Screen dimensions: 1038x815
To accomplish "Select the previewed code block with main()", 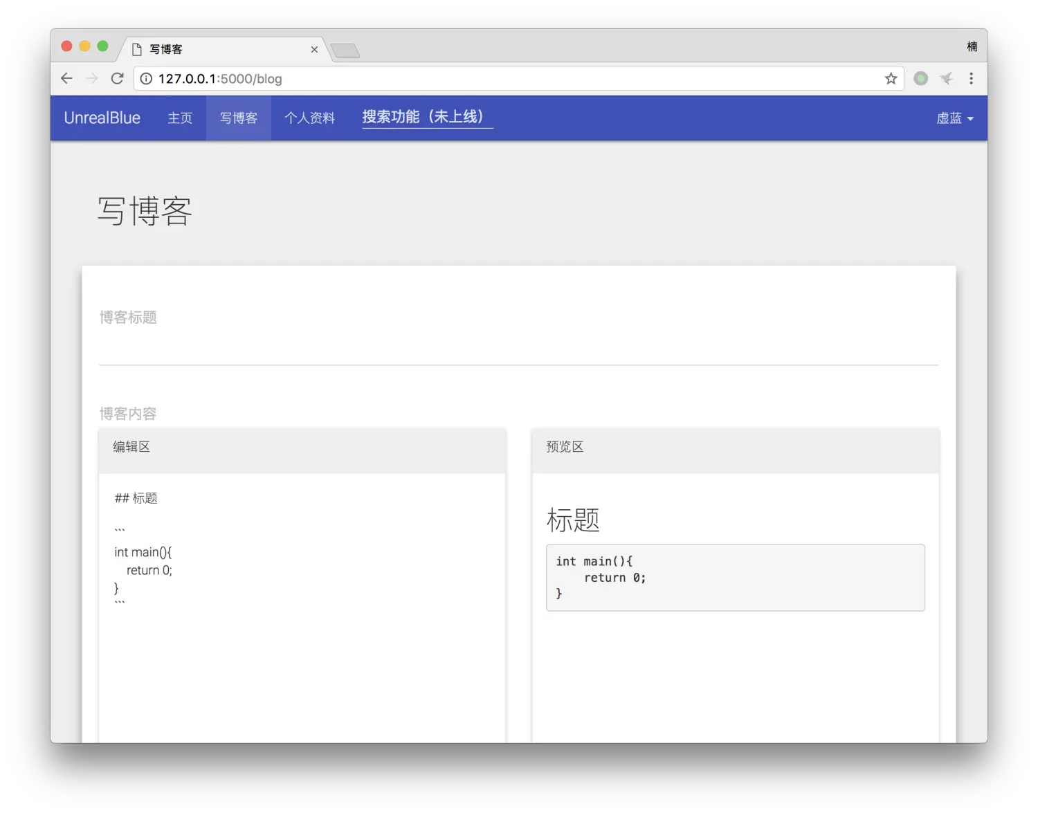I will click(736, 578).
